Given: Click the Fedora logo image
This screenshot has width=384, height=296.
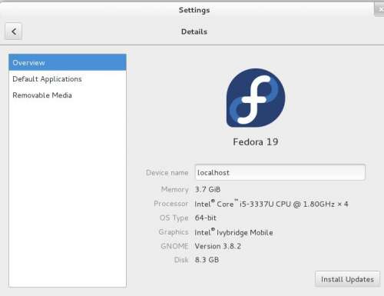Looking at the screenshot, I should 256,98.
